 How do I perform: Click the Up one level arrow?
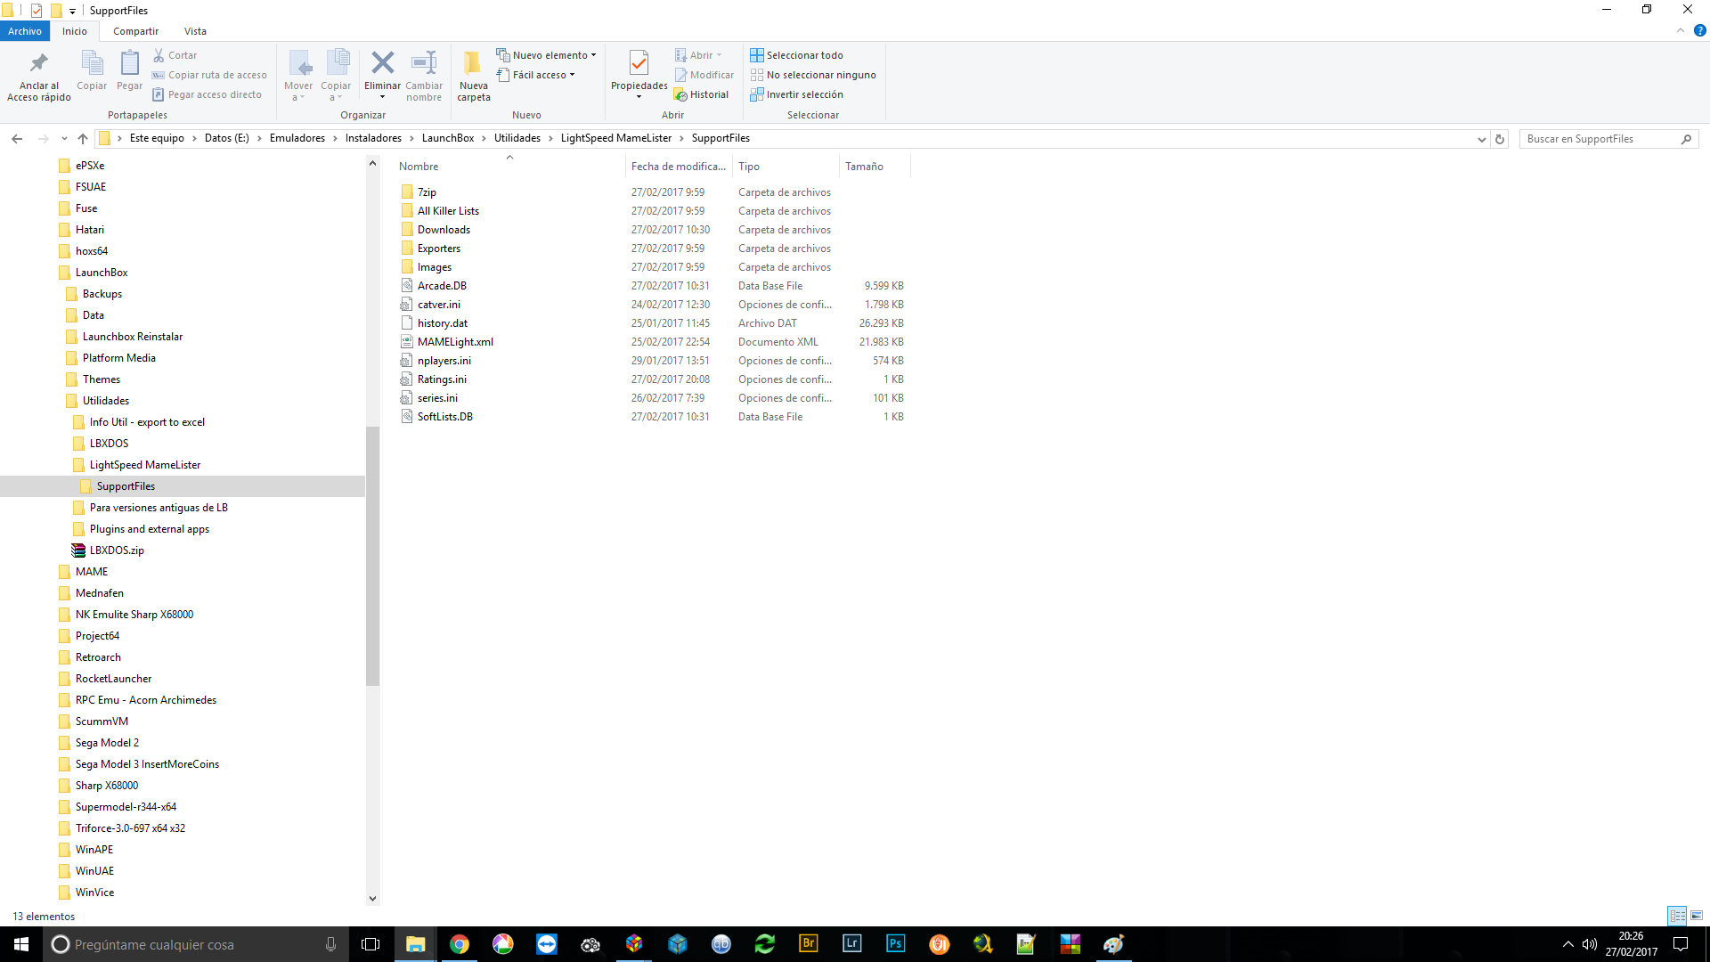[83, 138]
